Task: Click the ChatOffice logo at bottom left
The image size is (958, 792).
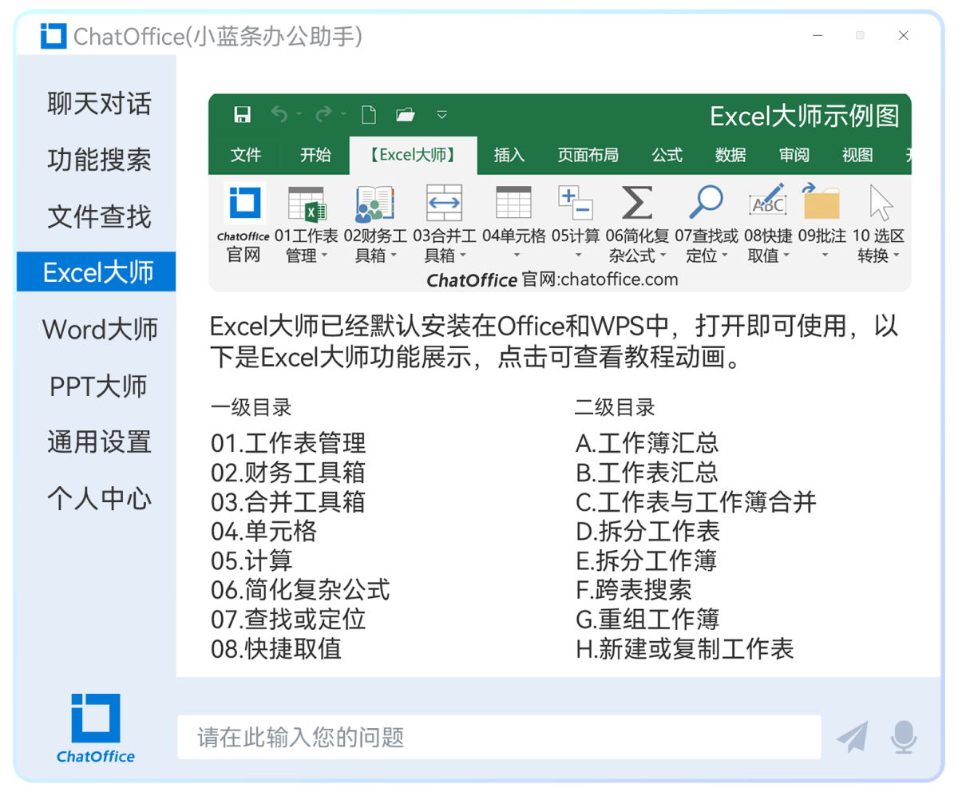Action: coord(96,728)
